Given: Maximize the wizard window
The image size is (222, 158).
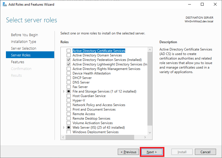Looking at the screenshot, I should [x=202, y=5].
